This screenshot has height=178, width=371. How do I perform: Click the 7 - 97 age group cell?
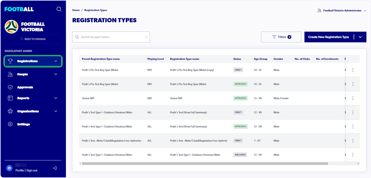[x=257, y=141]
